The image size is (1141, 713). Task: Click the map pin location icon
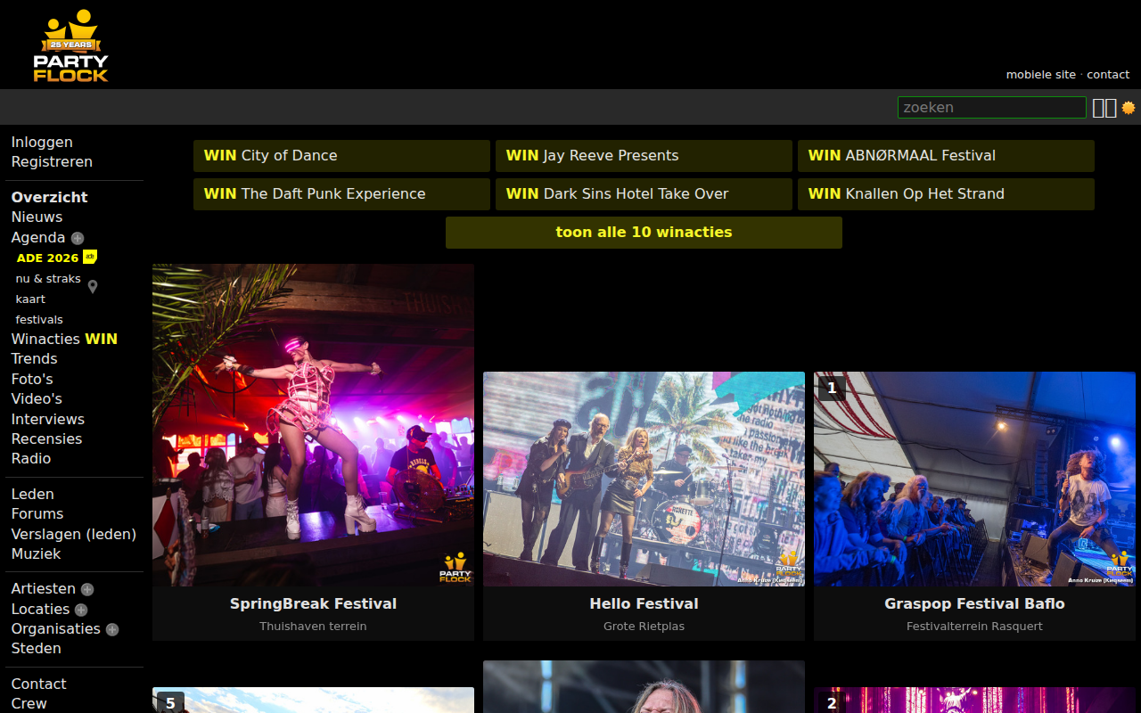coord(93,287)
